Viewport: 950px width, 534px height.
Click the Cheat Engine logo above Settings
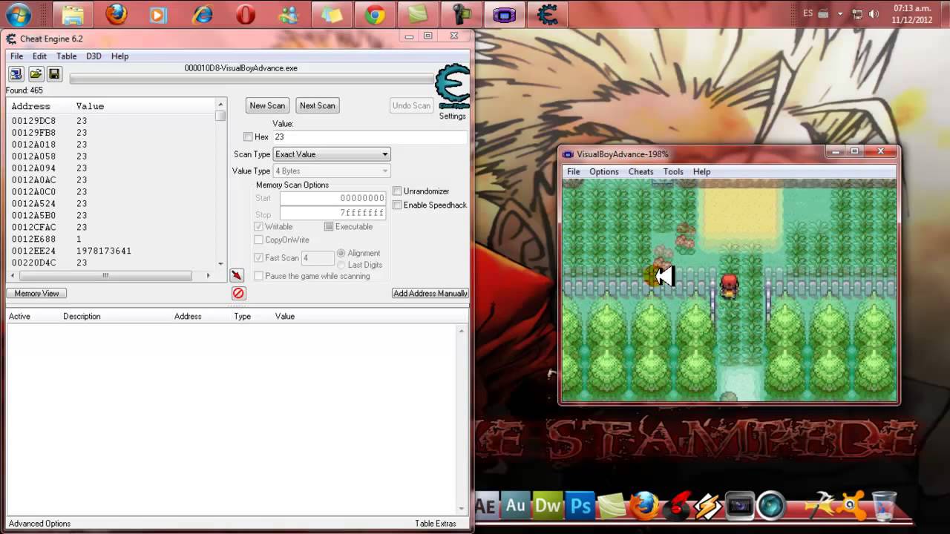[452, 88]
